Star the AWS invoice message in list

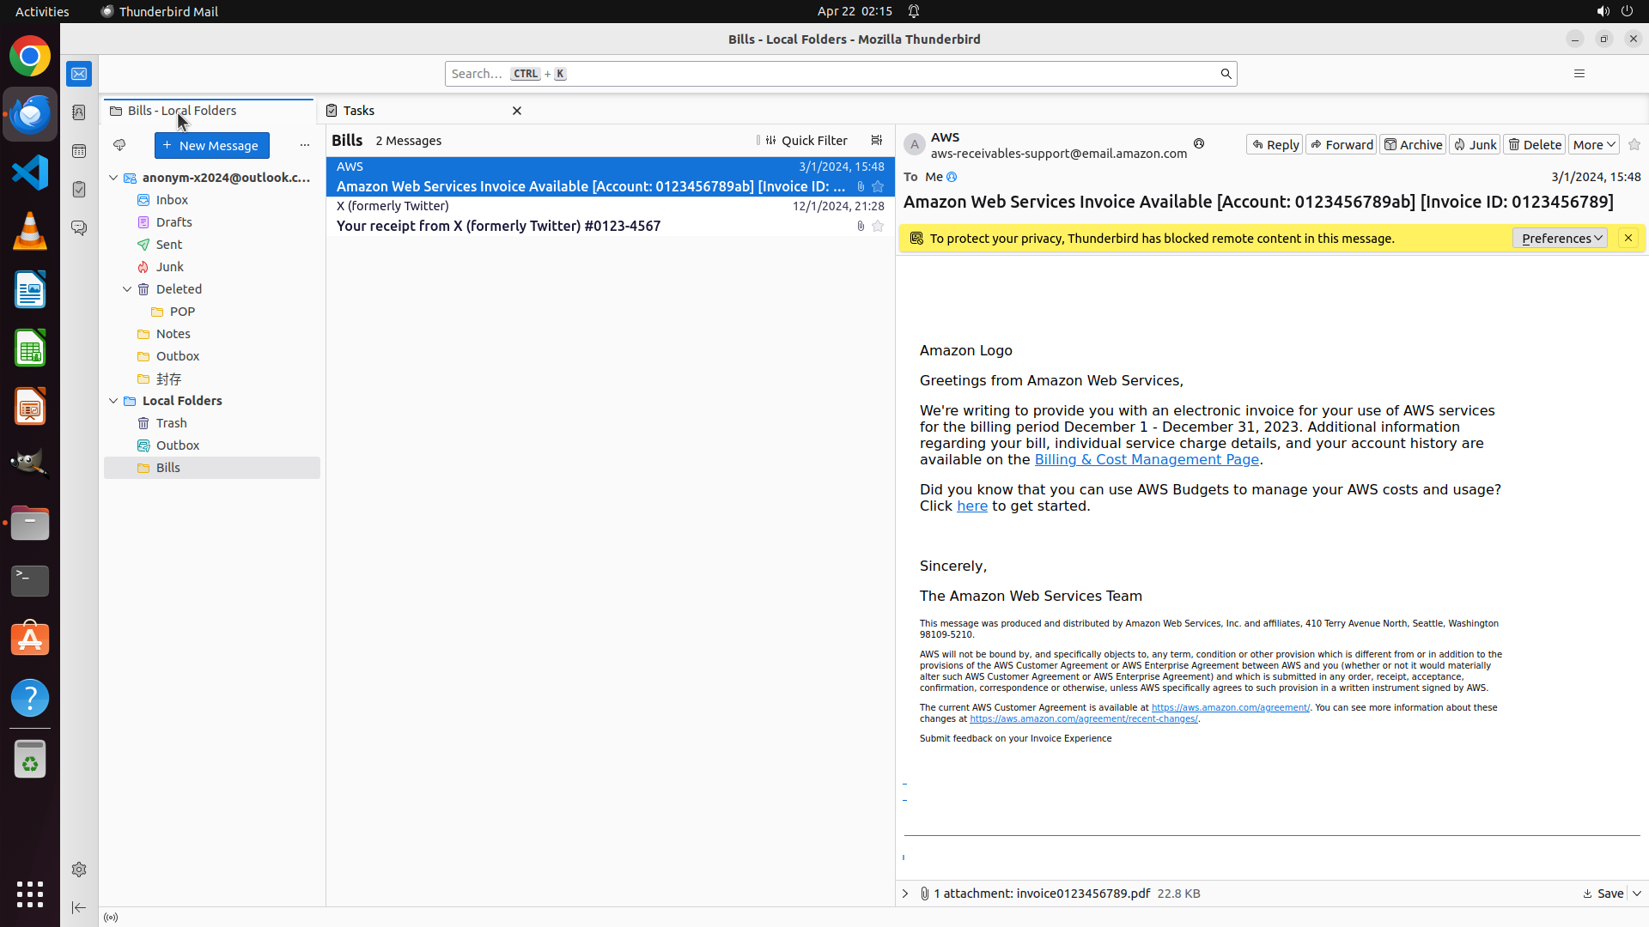pyautogui.click(x=877, y=186)
